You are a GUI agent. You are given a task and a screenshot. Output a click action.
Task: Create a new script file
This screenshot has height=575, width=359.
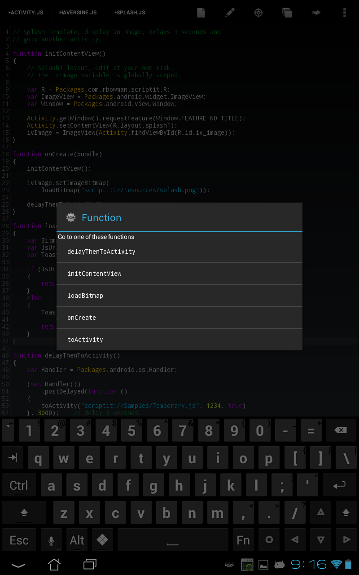point(201,13)
